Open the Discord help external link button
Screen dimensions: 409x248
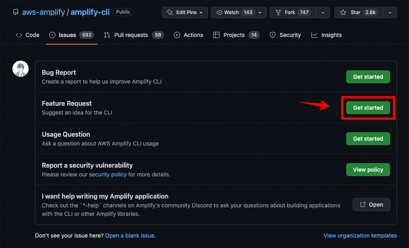[x=371, y=205]
